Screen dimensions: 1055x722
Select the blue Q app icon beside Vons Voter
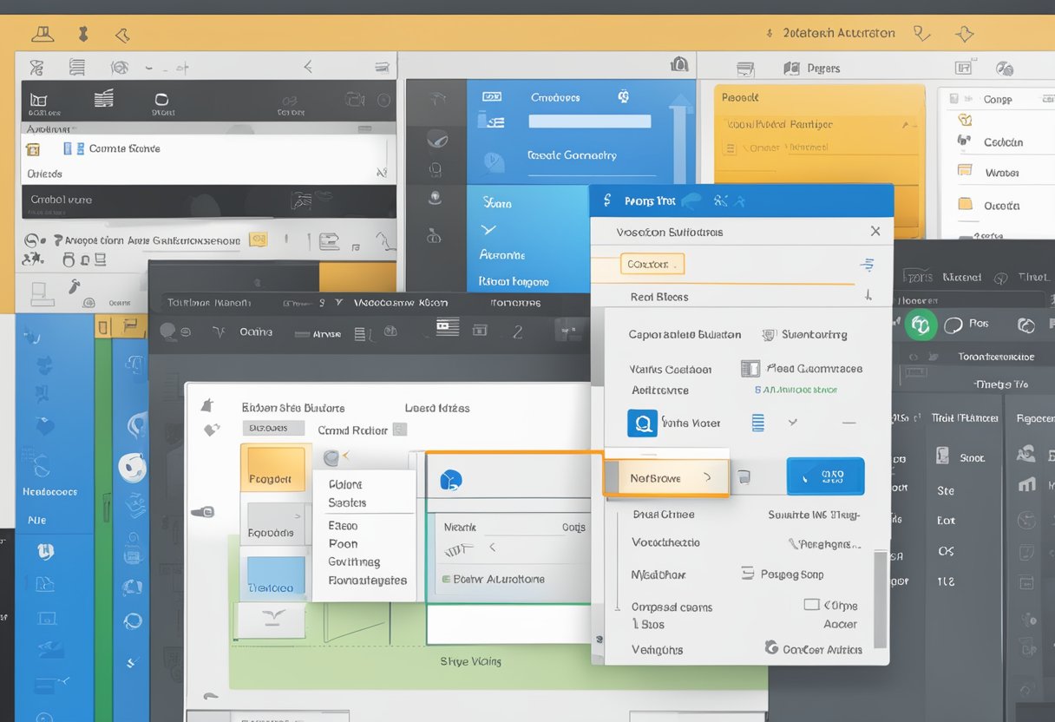pos(643,423)
